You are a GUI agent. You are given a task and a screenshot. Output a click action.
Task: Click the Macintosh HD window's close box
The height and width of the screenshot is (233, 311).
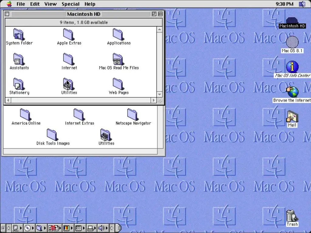[7, 14]
